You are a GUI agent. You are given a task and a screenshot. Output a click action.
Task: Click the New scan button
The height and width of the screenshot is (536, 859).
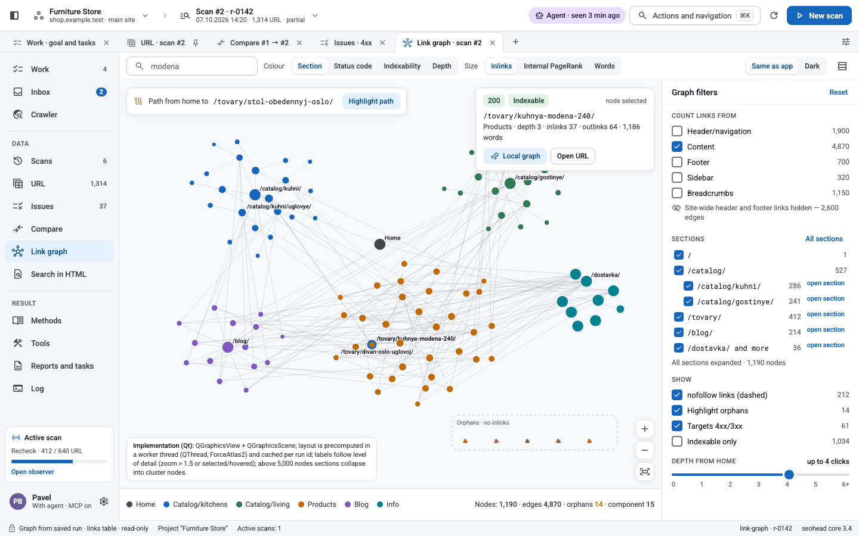point(819,15)
